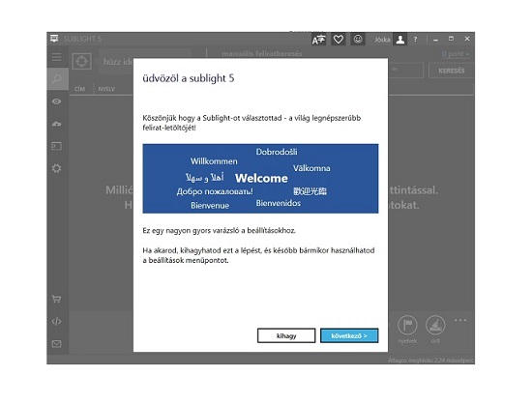The height and width of the screenshot is (405, 532).
Task: Select the search magnifier sidebar icon
Action: pyautogui.click(x=57, y=79)
